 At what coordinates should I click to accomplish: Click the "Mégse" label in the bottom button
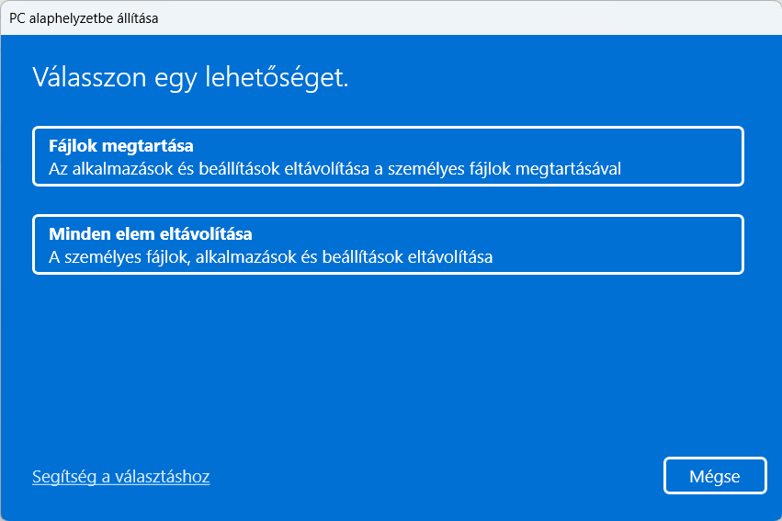[715, 476]
